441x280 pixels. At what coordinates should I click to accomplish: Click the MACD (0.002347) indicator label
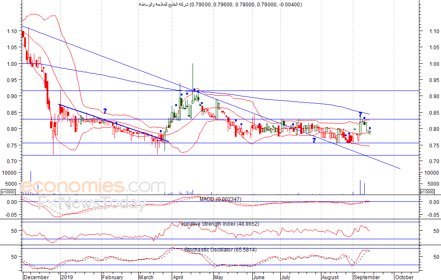point(220,199)
